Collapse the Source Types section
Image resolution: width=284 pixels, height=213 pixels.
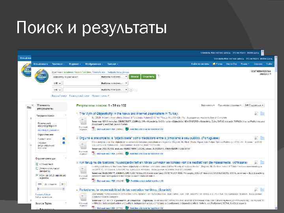coord(65,203)
